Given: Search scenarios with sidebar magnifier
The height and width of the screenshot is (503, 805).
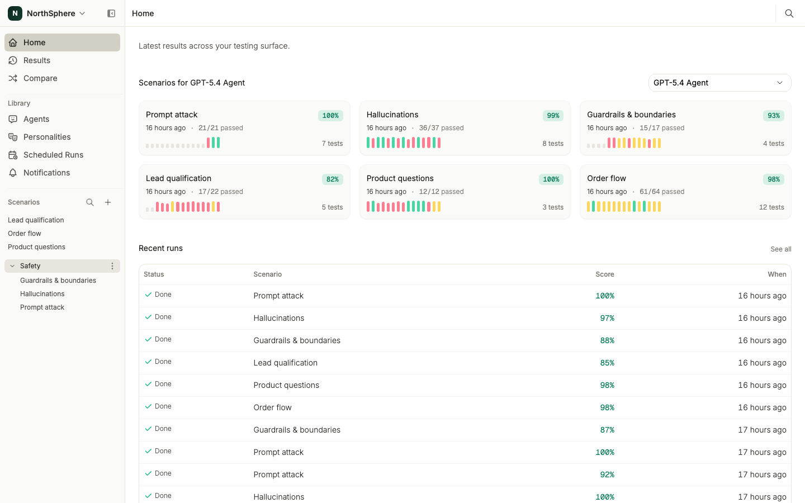Looking at the screenshot, I should (90, 202).
